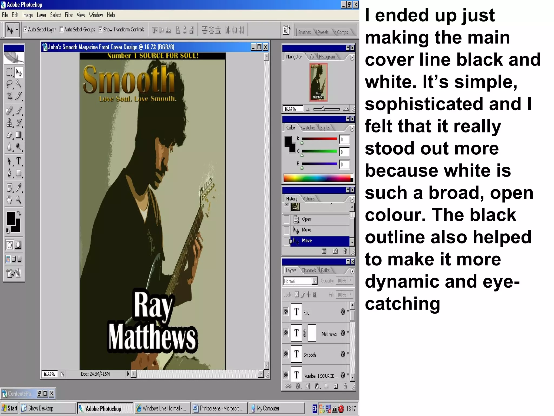Switch to the Histogram tab
Image resolution: width=554 pixels, height=416 pixels.
[327, 57]
